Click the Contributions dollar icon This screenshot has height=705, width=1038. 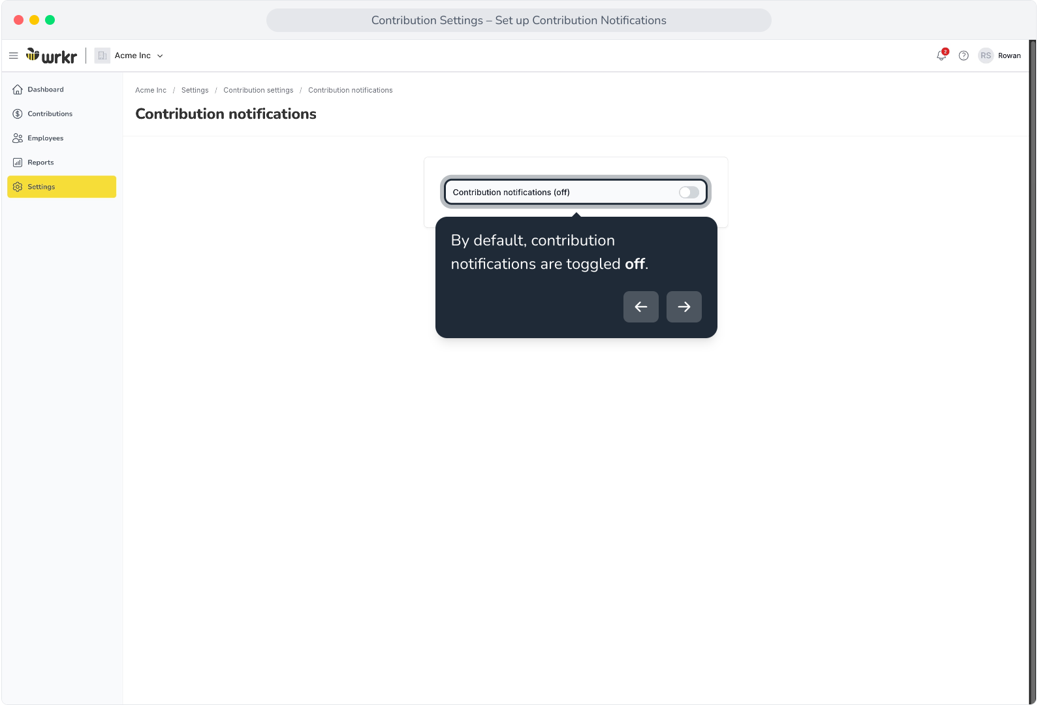tap(18, 114)
